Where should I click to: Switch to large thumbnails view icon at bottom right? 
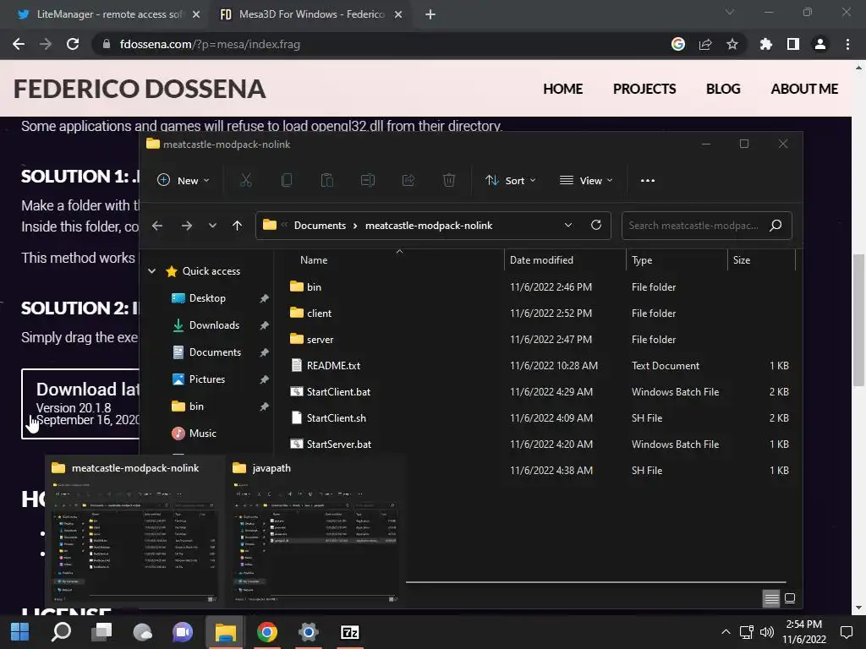790,598
